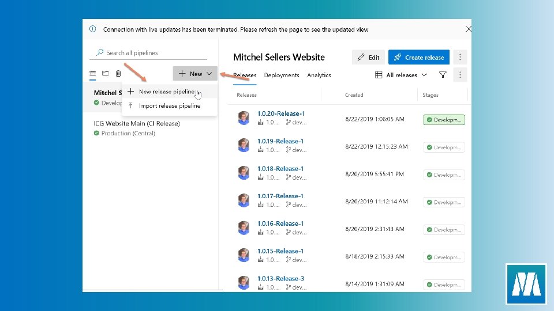Open release 1.0.20-Release-1
The height and width of the screenshot is (311, 554).
click(280, 113)
